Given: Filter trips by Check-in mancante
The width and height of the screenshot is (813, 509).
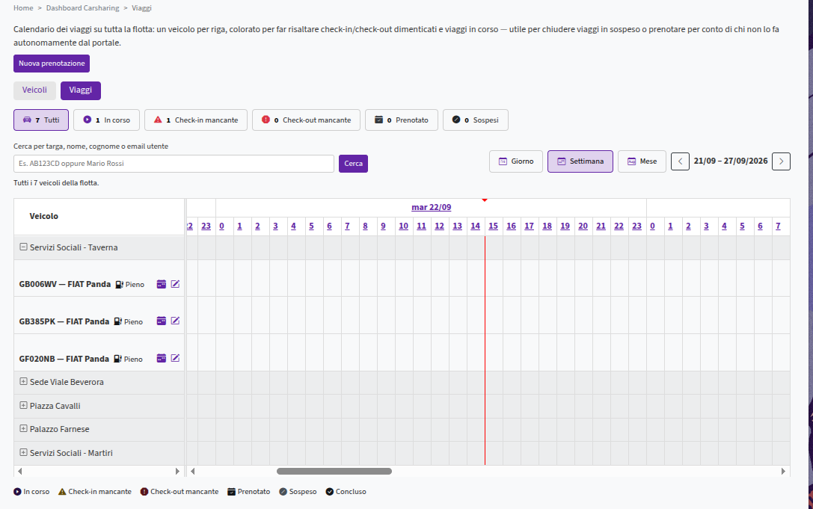Looking at the screenshot, I should point(196,120).
